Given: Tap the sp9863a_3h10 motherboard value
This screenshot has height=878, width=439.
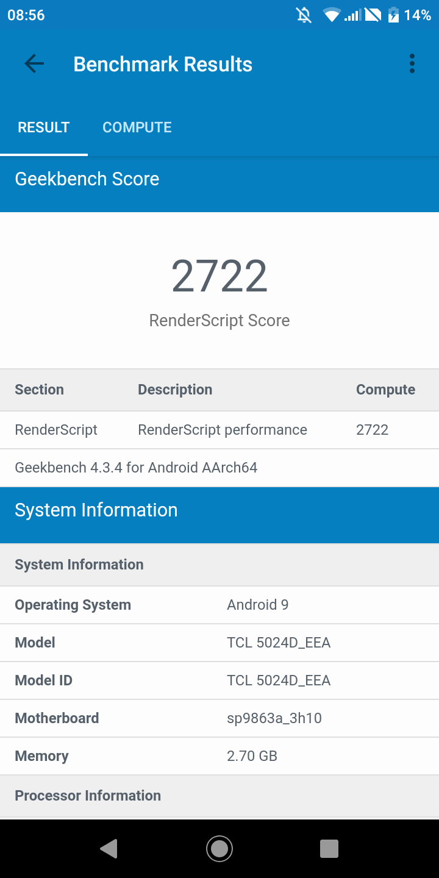Looking at the screenshot, I should pyautogui.click(x=274, y=718).
